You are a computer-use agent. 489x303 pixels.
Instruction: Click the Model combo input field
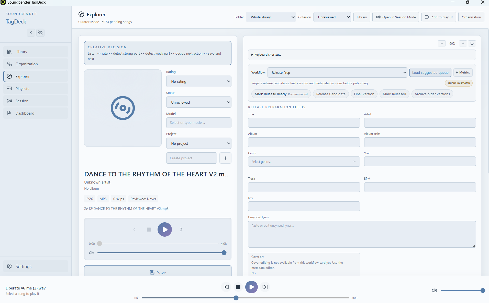coord(199,123)
